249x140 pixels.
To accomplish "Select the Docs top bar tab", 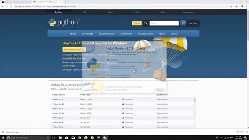I will tap(110, 12).
